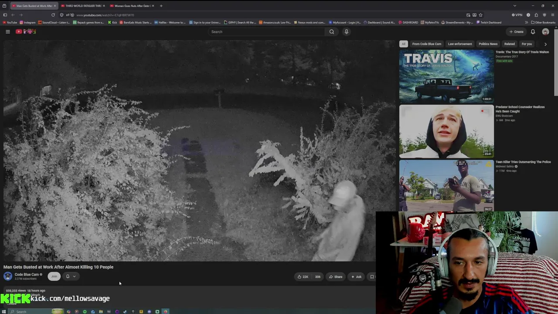Go to YouTube home via logo
The width and height of the screenshot is (558, 314).
pos(26,31)
